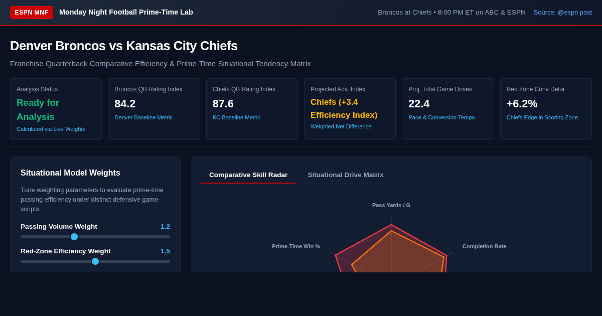Image resolution: width=602 pixels, height=316 pixels.
Task: Select the Ready for Analysis status value
Action: click(38, 110)
